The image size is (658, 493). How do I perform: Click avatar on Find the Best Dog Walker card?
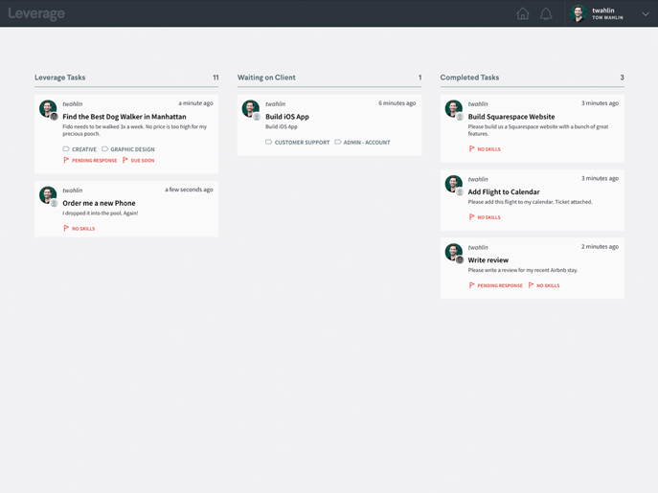tap(48, 109)
